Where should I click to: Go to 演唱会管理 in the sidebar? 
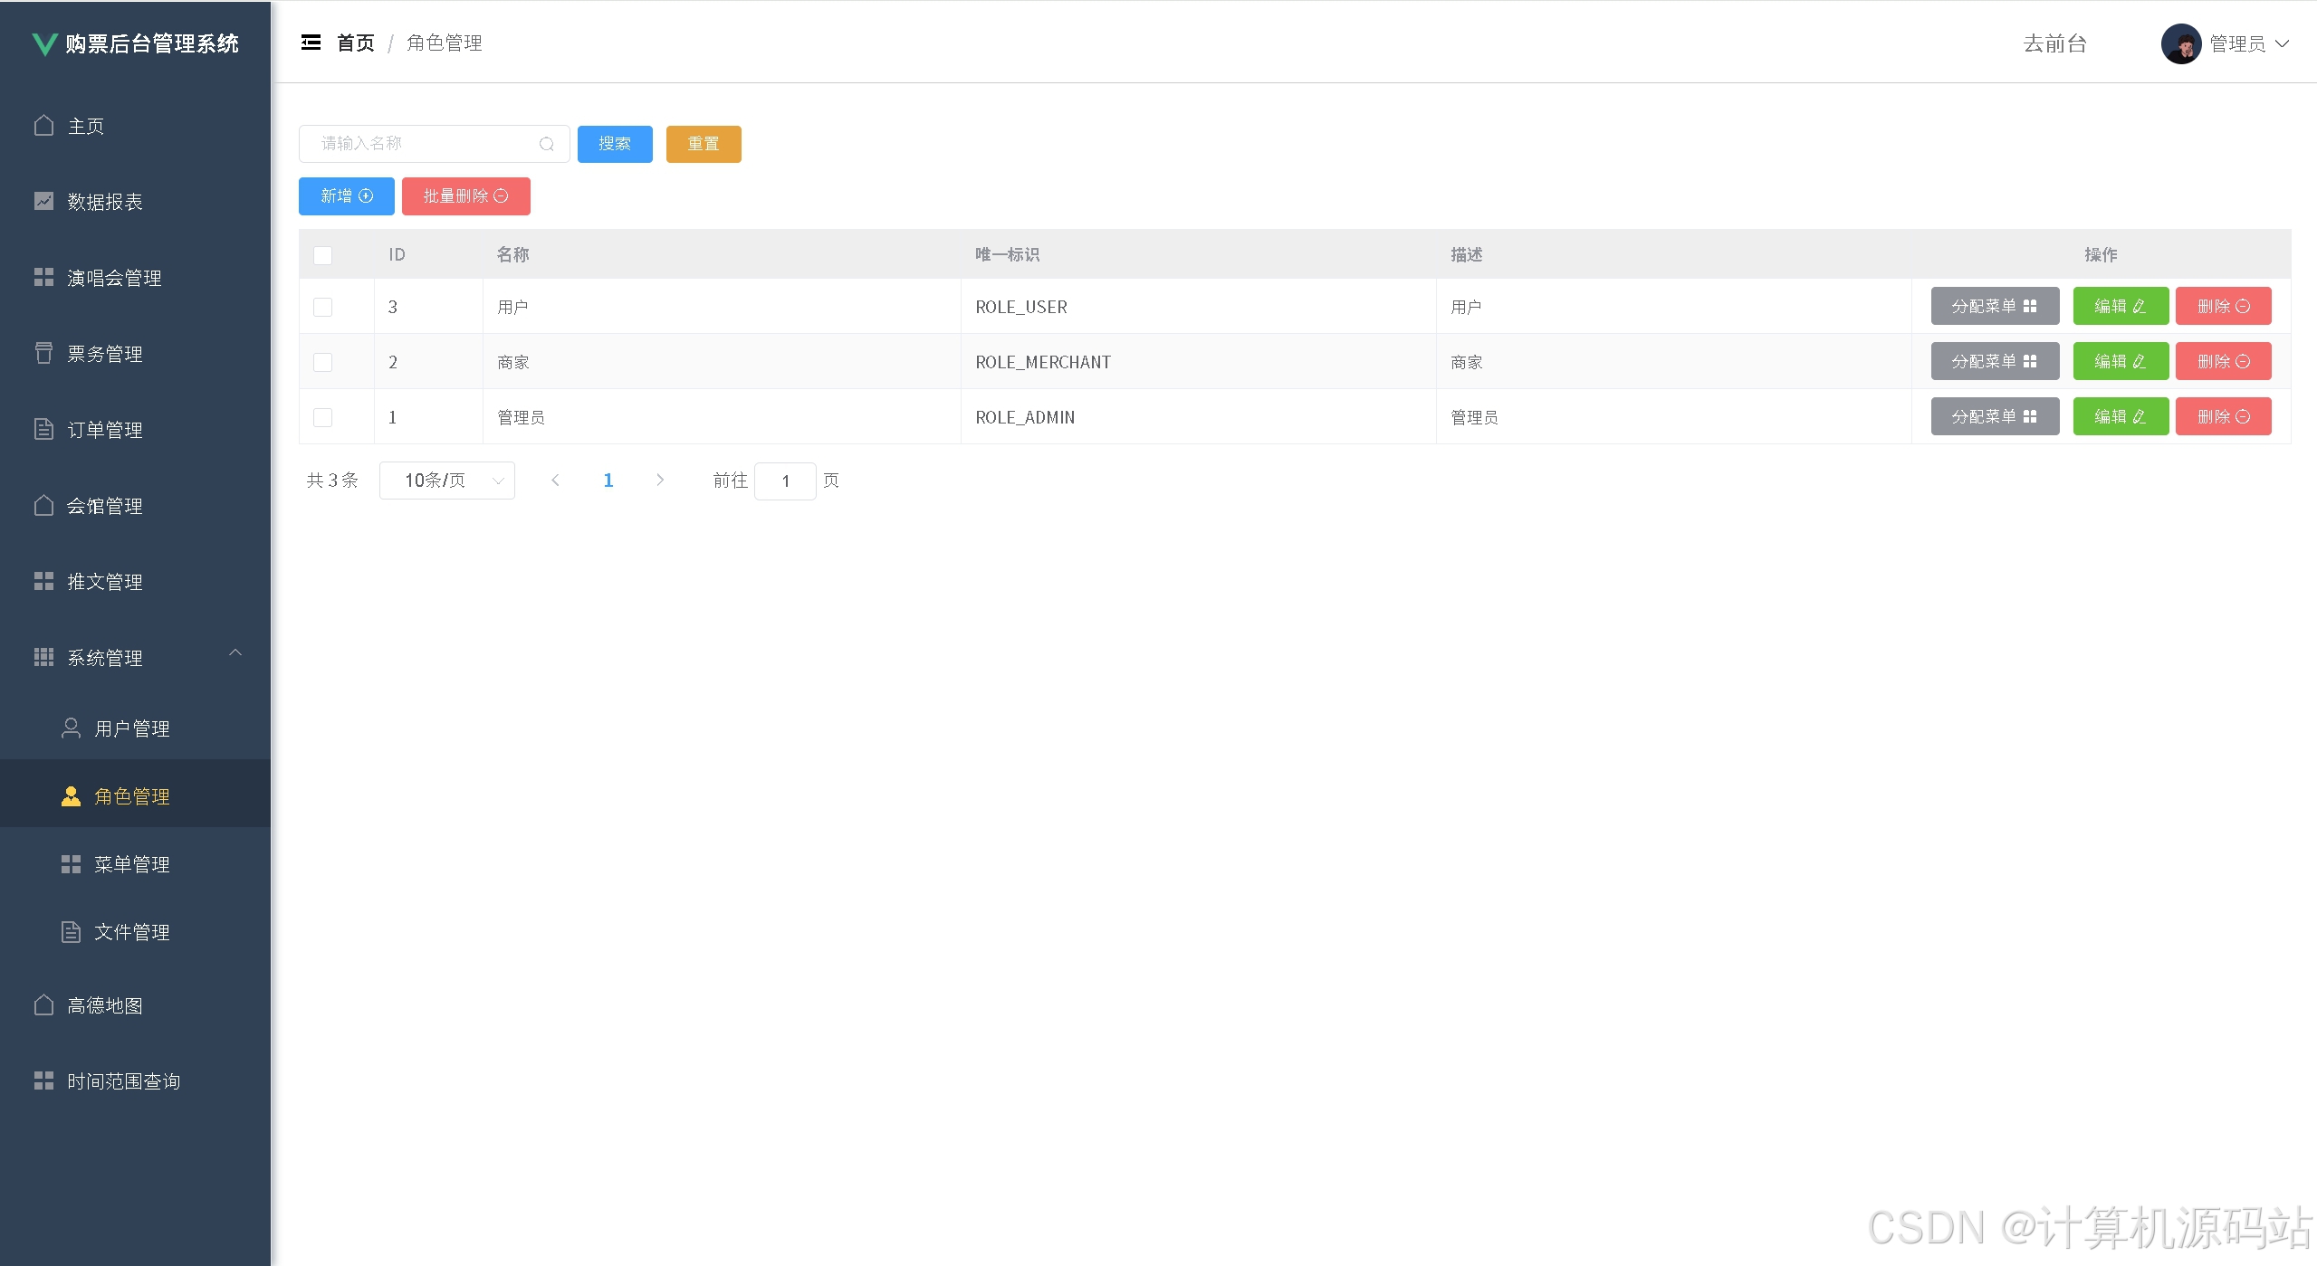[136, 278]
